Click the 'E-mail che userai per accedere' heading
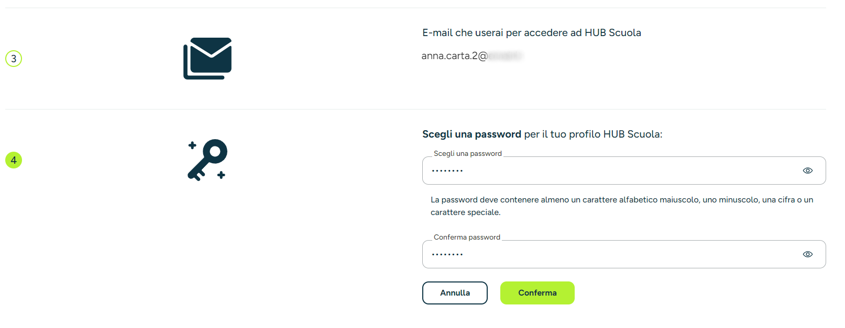Viewport: 845px width, 328px height. click(532, 33)
